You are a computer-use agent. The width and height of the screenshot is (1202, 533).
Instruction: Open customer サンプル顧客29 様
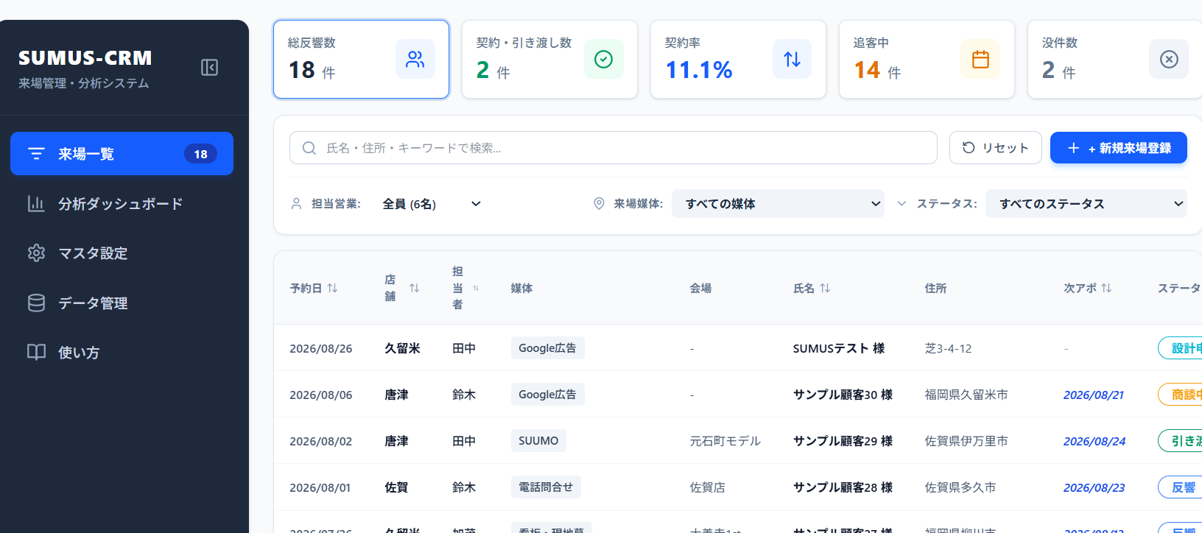843,441
